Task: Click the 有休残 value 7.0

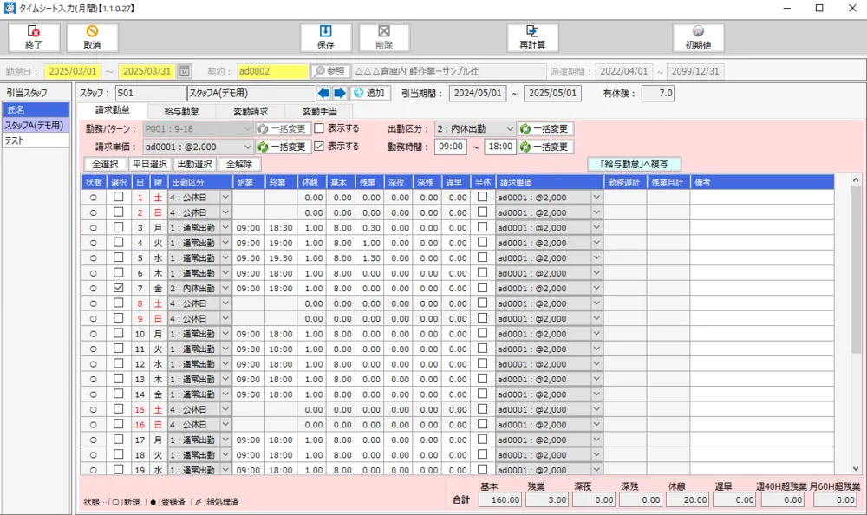Action: click(x=657, y=93)
